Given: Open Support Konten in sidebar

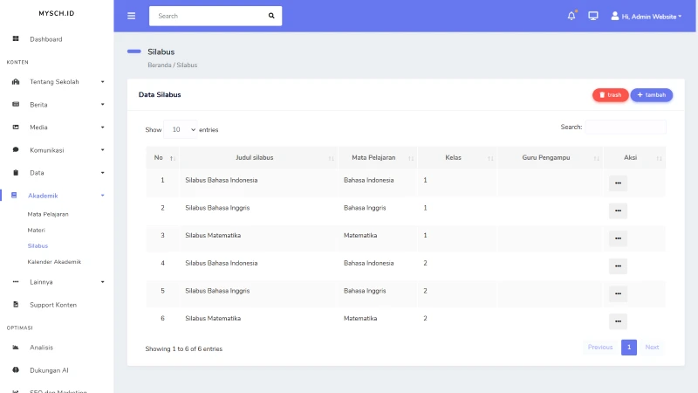Looking at the screenshot, I should (52, 305).
